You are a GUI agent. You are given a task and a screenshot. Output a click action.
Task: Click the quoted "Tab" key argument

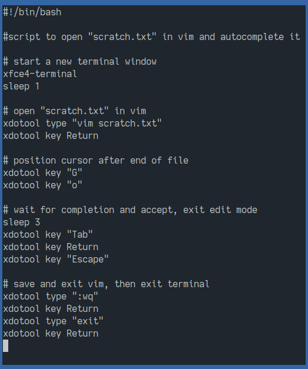[80, 235]
